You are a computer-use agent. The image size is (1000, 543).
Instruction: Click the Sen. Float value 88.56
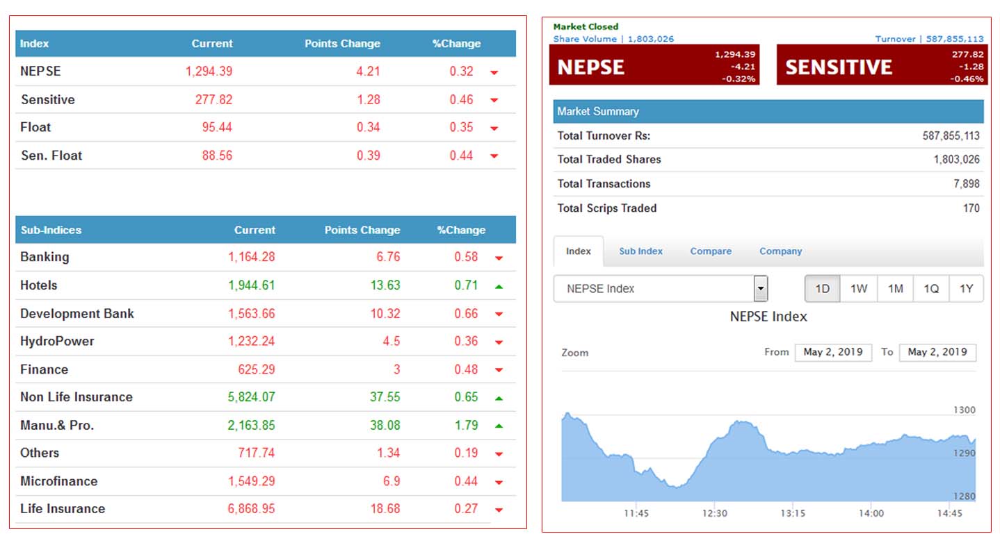217,156
